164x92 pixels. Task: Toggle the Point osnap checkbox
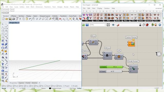14,86
